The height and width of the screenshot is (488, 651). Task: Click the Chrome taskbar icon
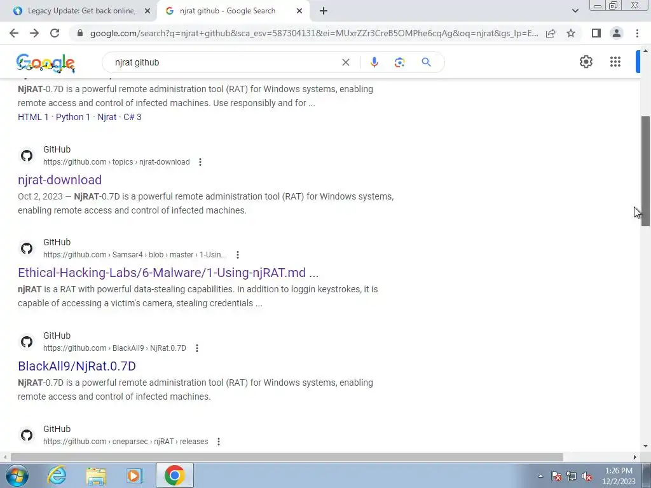pos(174,475)
